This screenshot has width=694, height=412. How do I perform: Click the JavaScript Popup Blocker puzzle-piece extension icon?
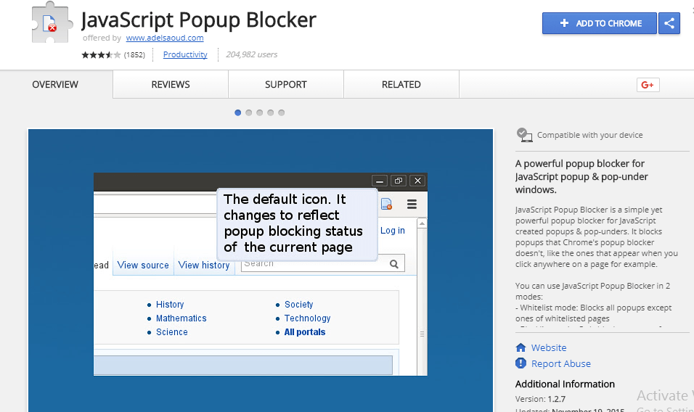[x=52, y=22]
